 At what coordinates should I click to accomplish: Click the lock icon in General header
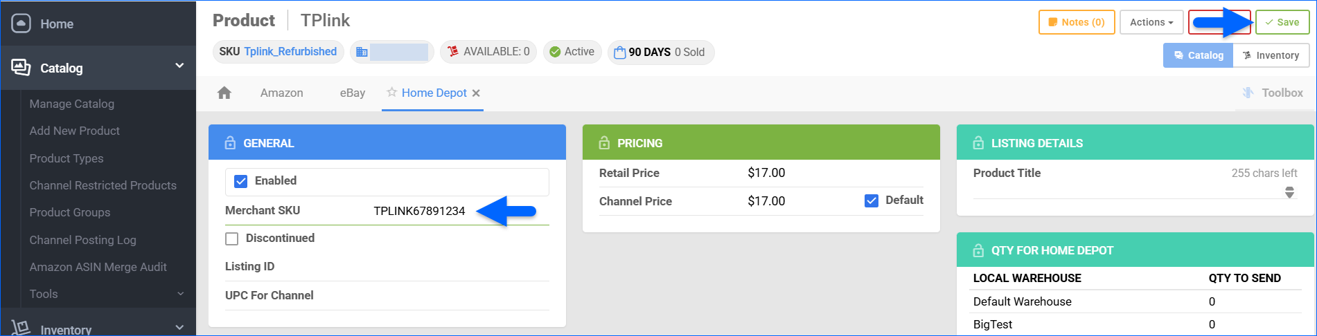tap(230, 143)
